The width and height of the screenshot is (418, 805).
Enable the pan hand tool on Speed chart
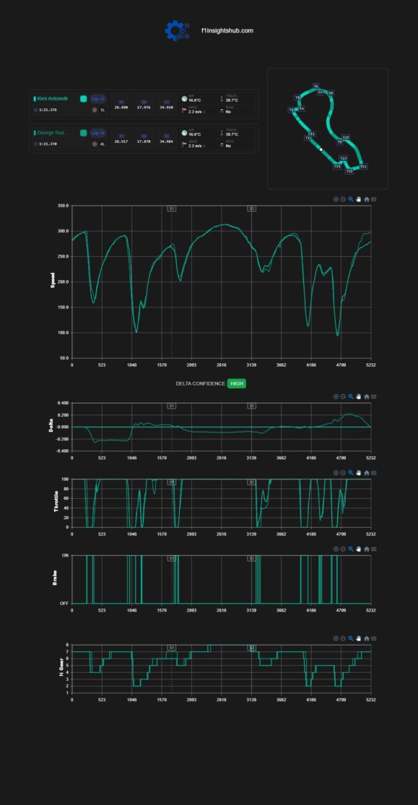(x=358, y=199)
